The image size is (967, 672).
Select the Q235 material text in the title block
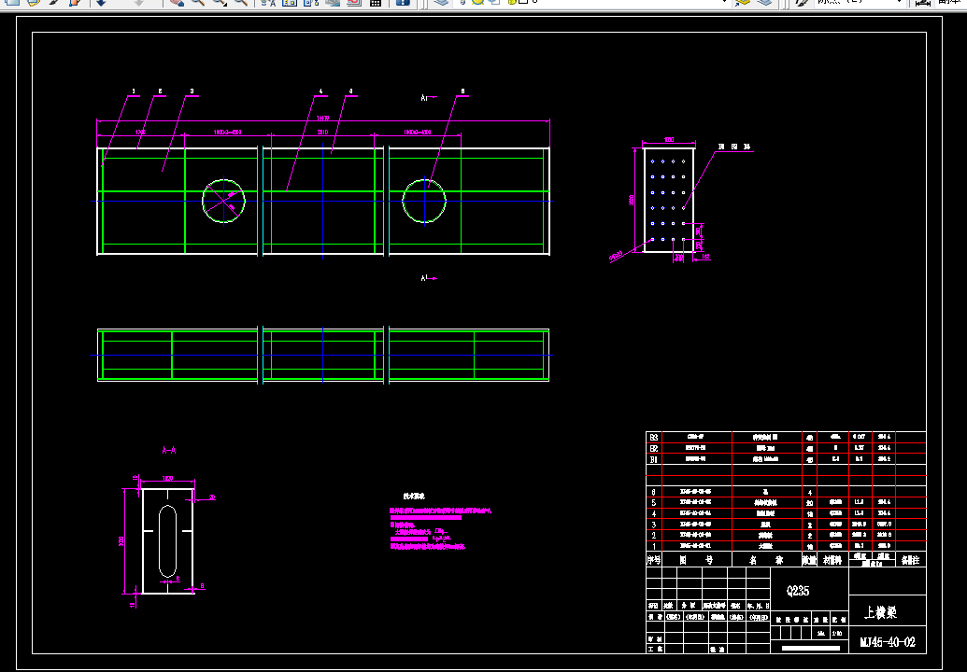[x=798, y=591]
